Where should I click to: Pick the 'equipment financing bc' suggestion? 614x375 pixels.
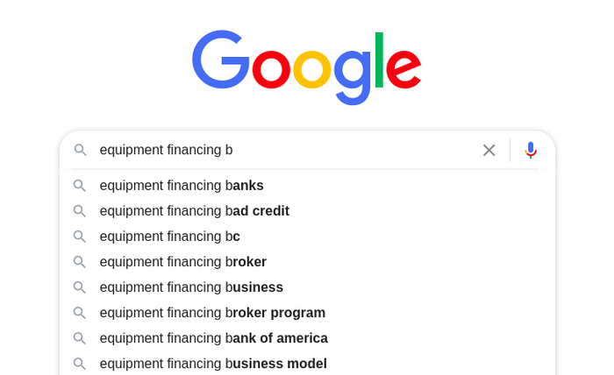click(307, 237)
